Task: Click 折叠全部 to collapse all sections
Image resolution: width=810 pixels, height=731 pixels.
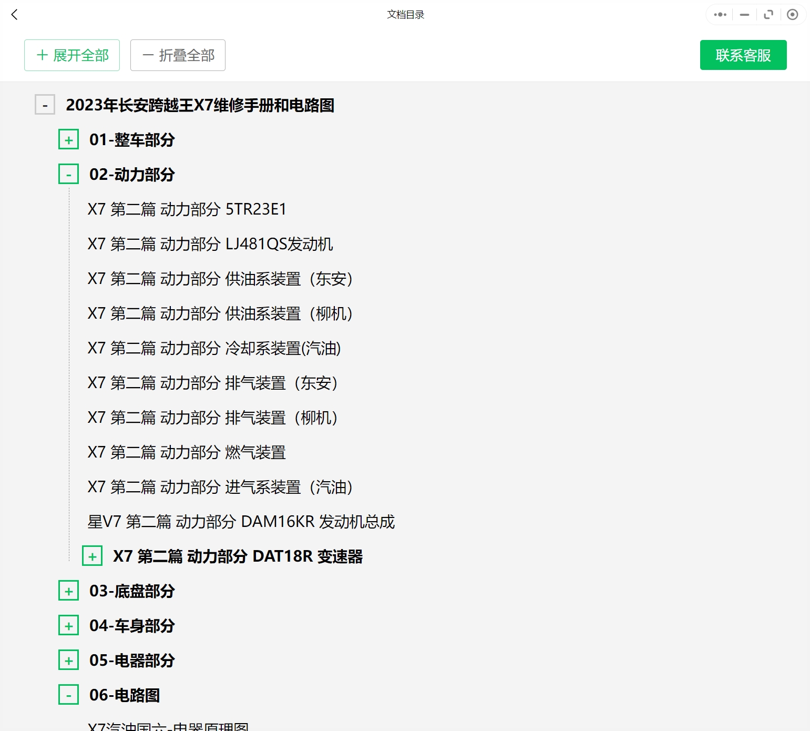Action: click(178, 55)
